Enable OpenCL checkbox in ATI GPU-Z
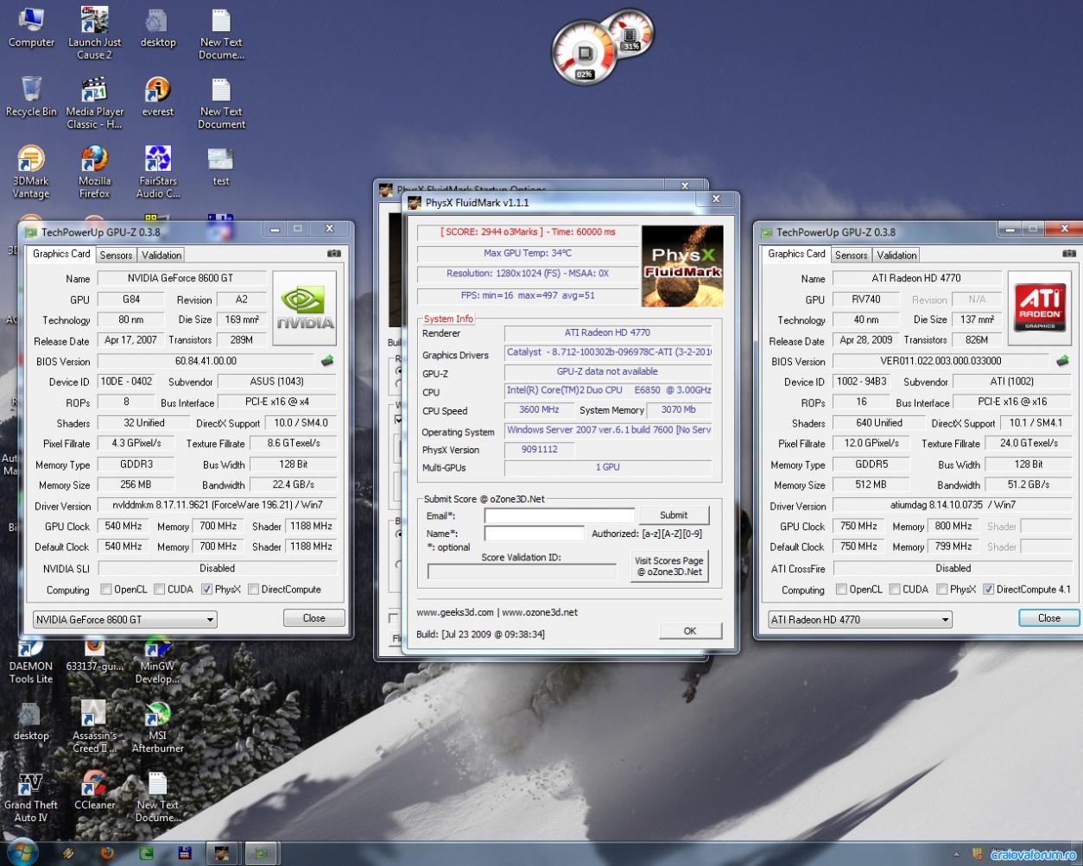 pos(841,590)
